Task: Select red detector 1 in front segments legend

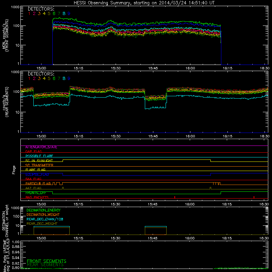Action: 29,13
